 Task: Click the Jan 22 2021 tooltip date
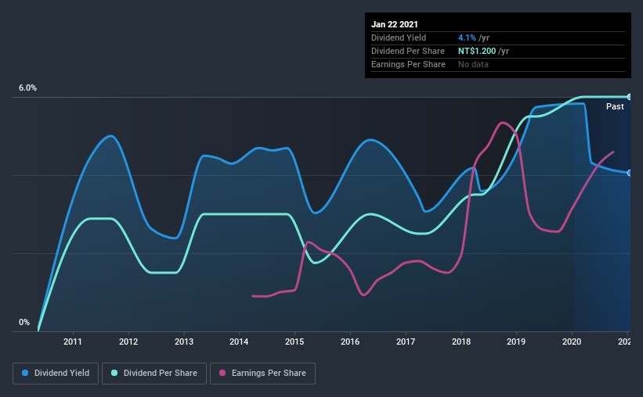395,24
